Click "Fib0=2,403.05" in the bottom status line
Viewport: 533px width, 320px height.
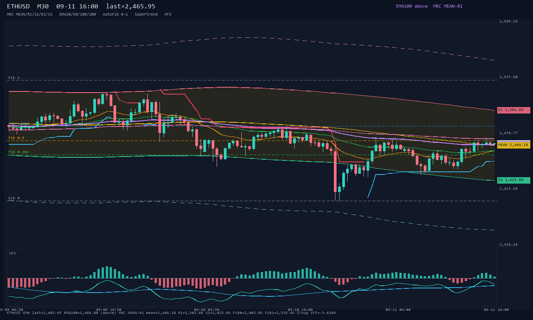248,313
